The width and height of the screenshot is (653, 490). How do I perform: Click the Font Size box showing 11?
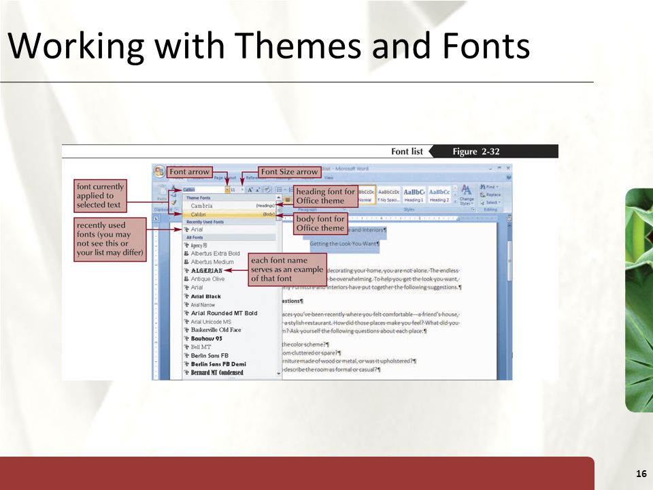pos(235,190)
